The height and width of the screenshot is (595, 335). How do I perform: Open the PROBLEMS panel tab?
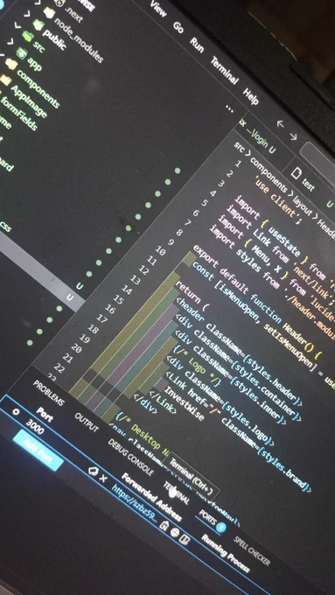click(49, 393)
